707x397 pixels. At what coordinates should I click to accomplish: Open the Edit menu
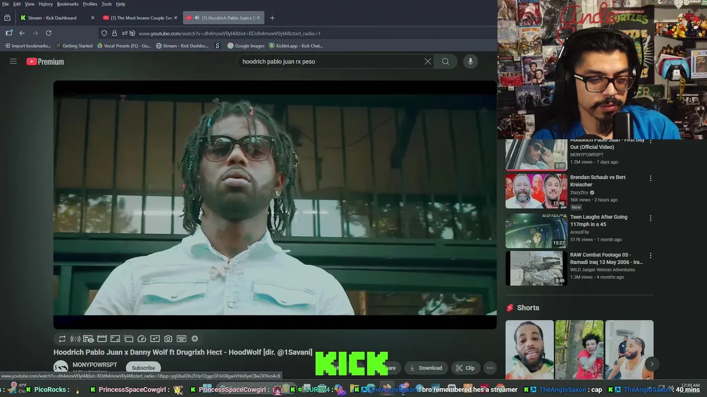point(17,4)
